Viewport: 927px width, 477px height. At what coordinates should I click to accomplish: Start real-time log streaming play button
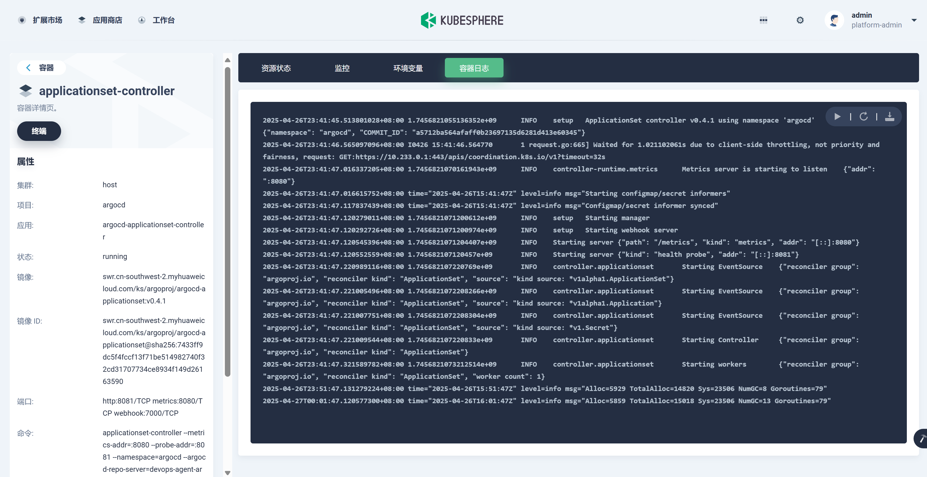tap(837, 117)
